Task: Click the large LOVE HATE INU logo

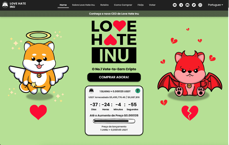Action: 114,42
